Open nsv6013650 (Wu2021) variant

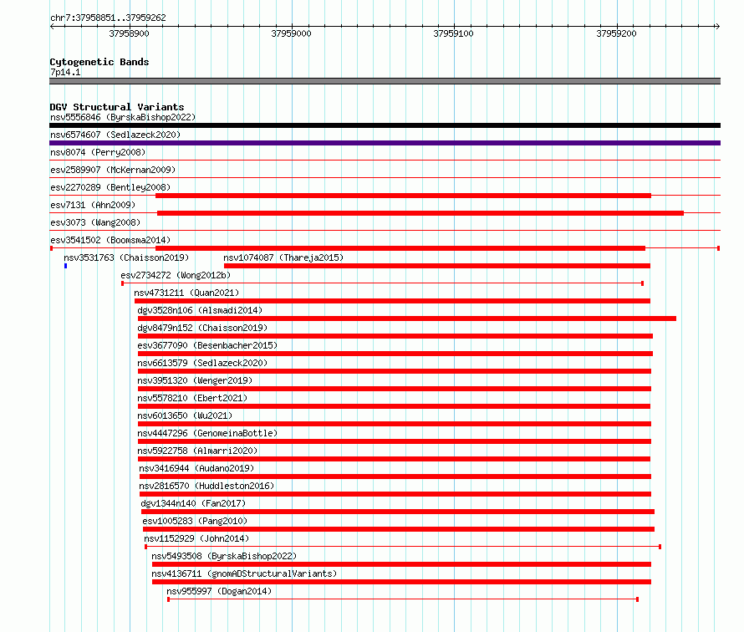pos(185,415)
